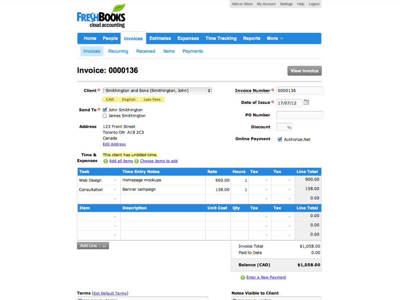This screenshot has height=300, width=400.
Task: Click the green plus icon beside Choose items to add
Action: (137, 161)
